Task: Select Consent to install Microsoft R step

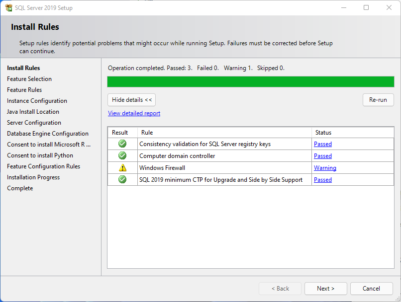Action: pos(49,145)
